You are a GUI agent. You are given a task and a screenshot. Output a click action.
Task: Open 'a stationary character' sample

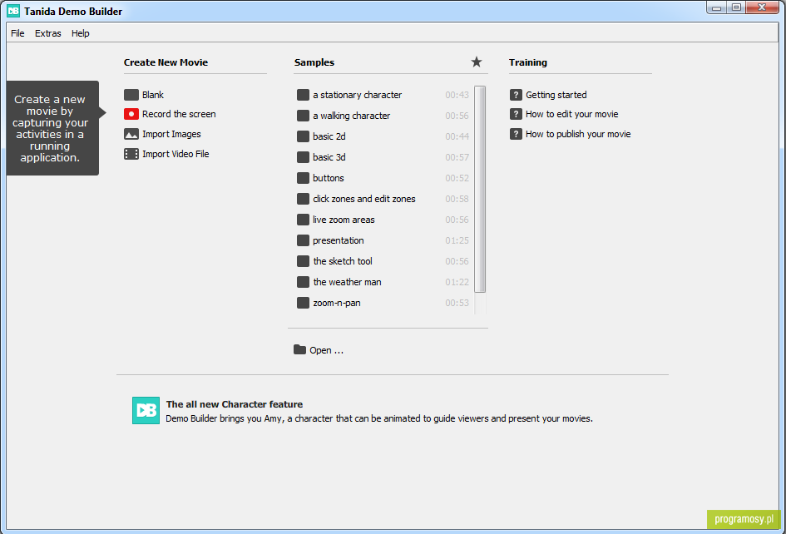357,95
